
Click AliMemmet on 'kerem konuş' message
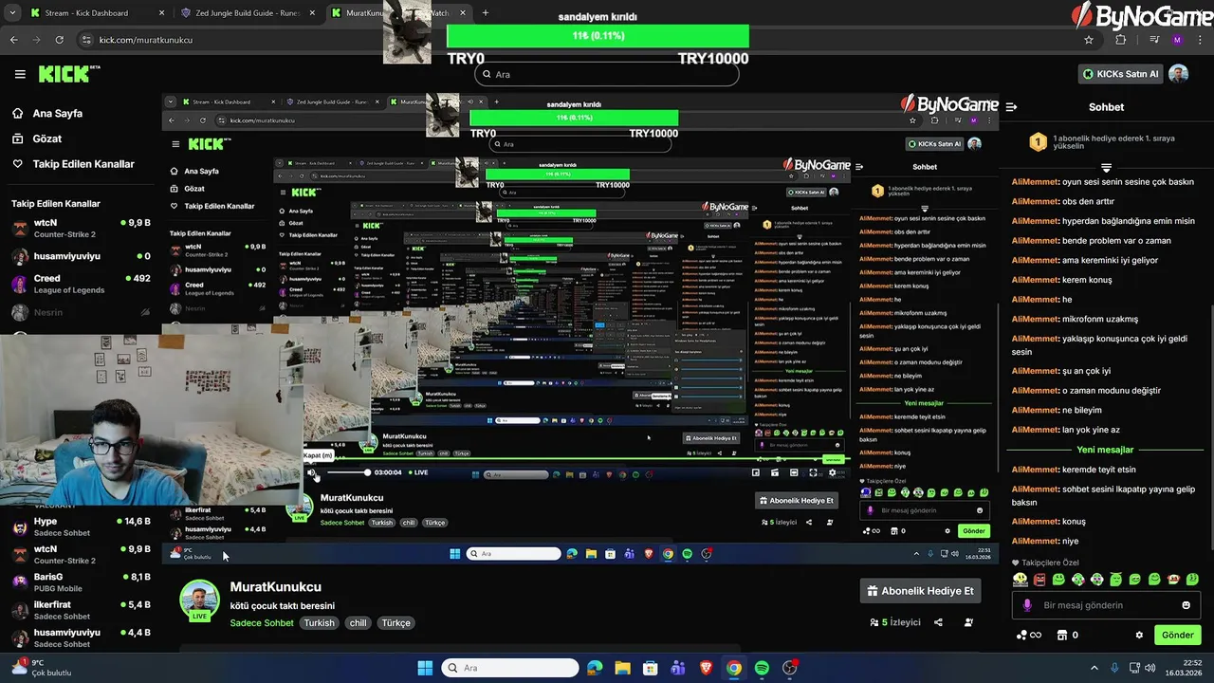1035,280
